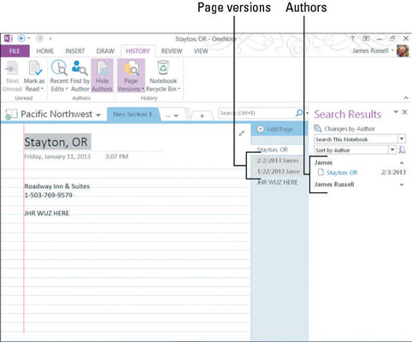This screenshot has width=412, height=342.
Task: Collapse the ribbon with the chevron
Action: pos(406,97)
